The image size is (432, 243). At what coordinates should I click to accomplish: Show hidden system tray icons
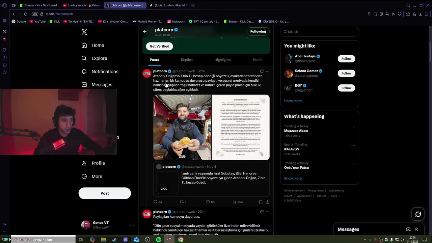tap(364, 240)
